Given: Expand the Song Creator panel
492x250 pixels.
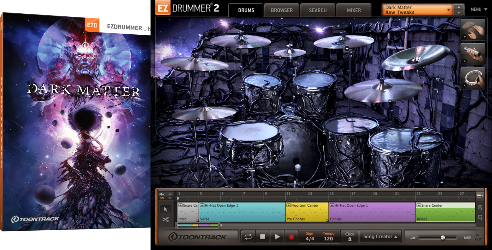Looking at the screenshot, I should (380, 237).
